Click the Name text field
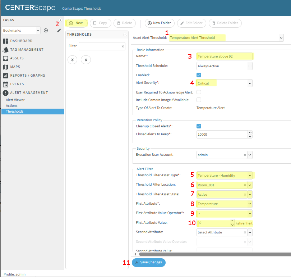This screenshot has height=277, width=291. 224,56
